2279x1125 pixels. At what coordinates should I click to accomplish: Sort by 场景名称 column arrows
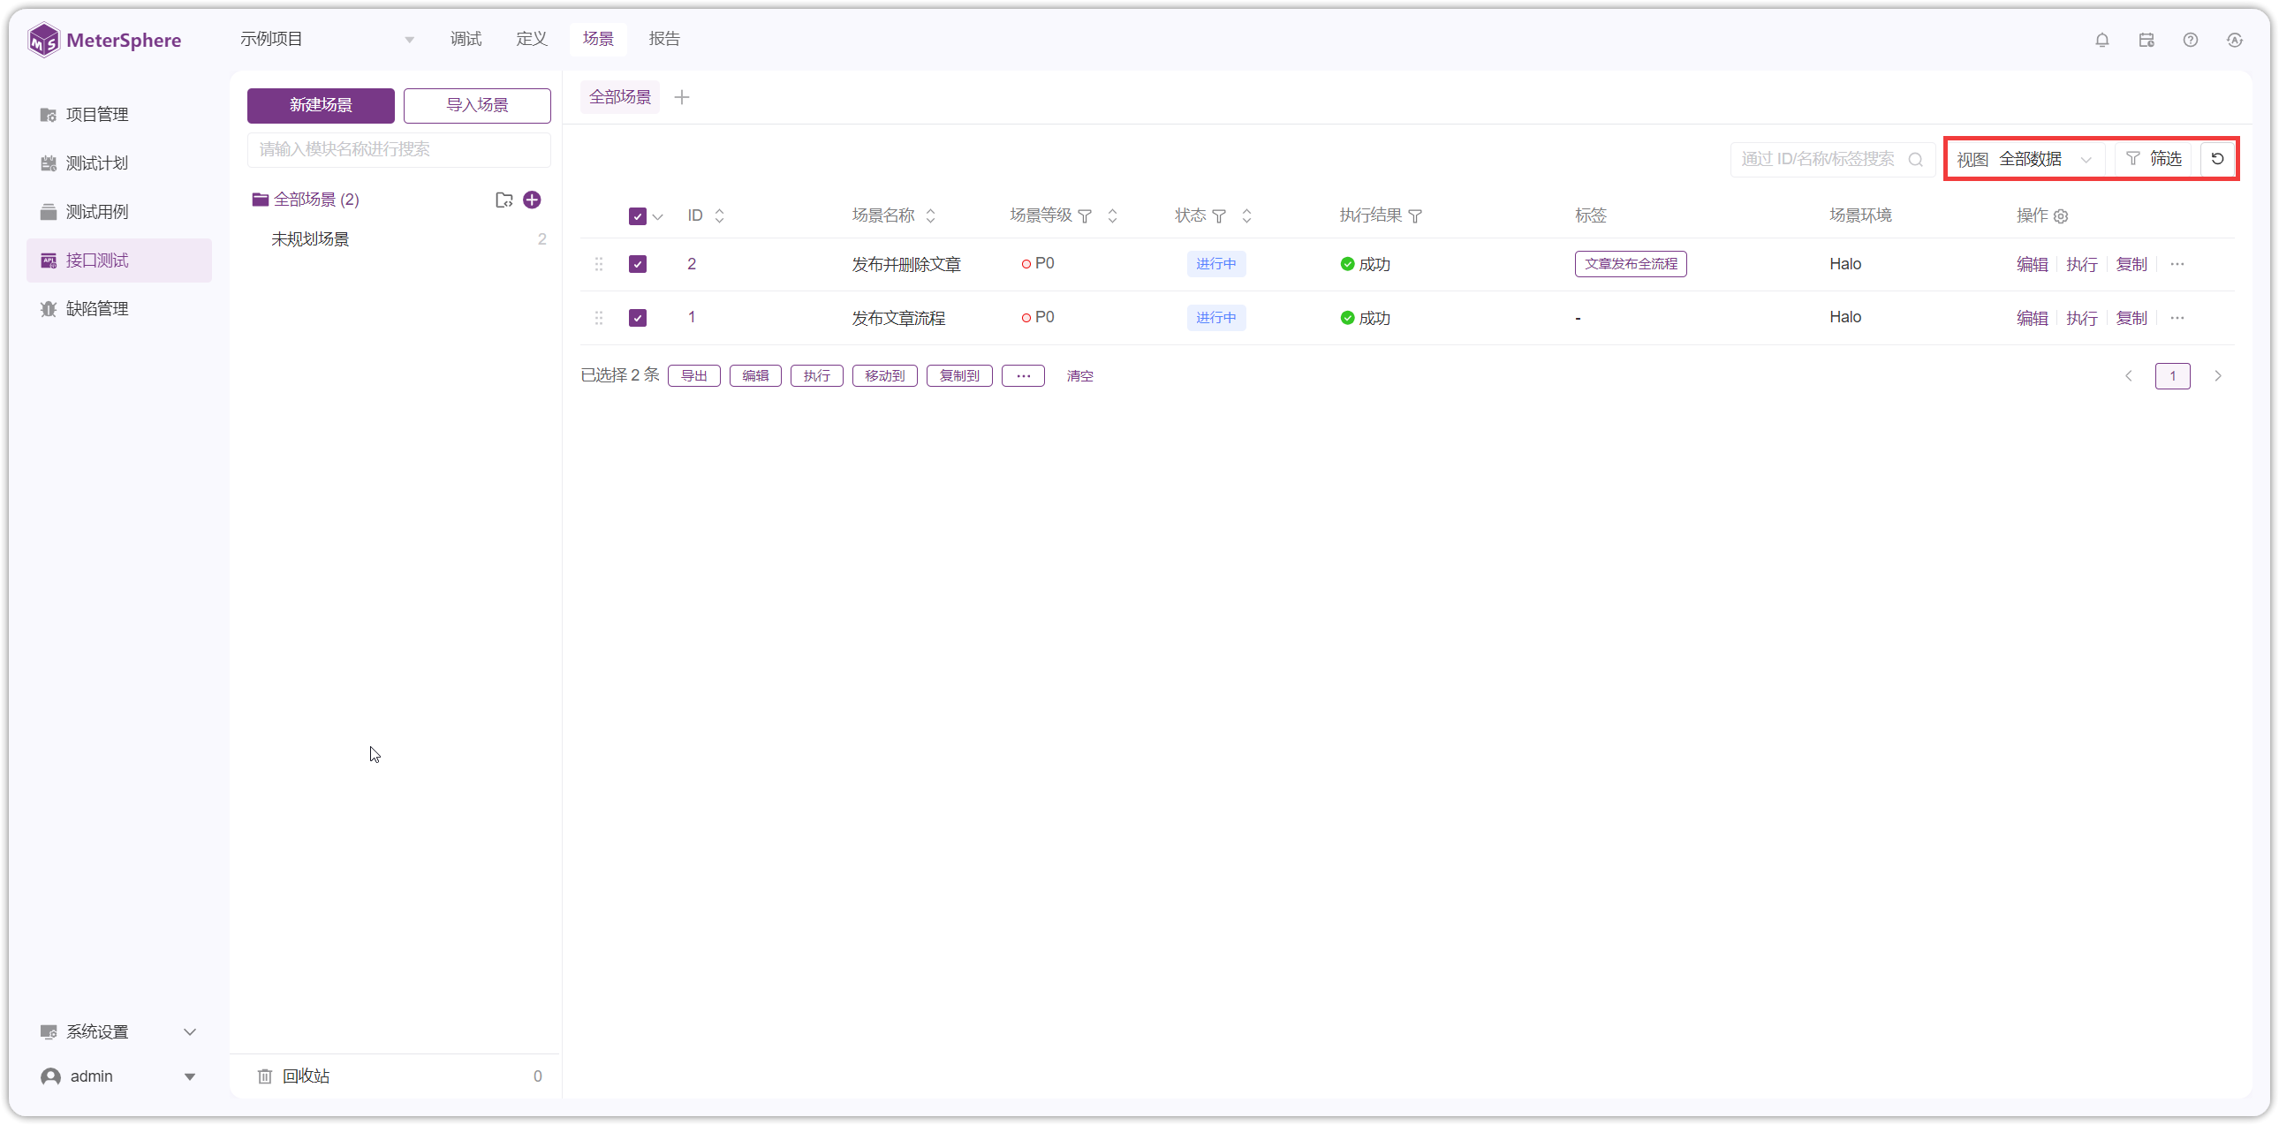[931, 215]
